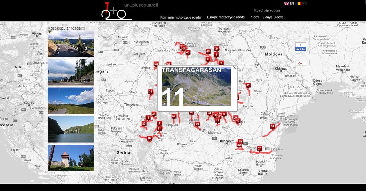Select map marker number 43
Viewport: 366px width, 191px height.
click(188, 53)
